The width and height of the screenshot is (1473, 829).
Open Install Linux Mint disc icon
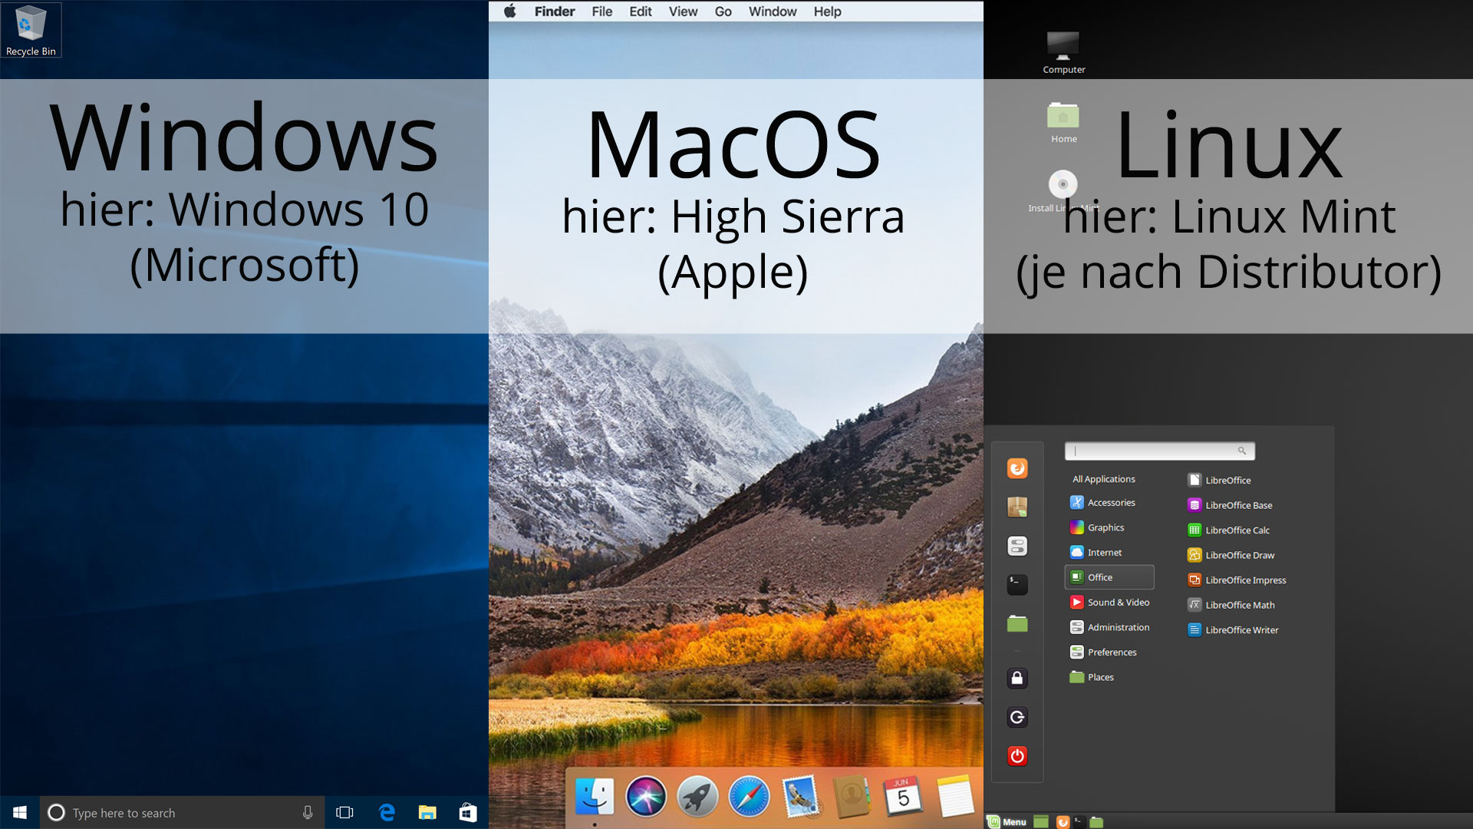(1063, 191)
